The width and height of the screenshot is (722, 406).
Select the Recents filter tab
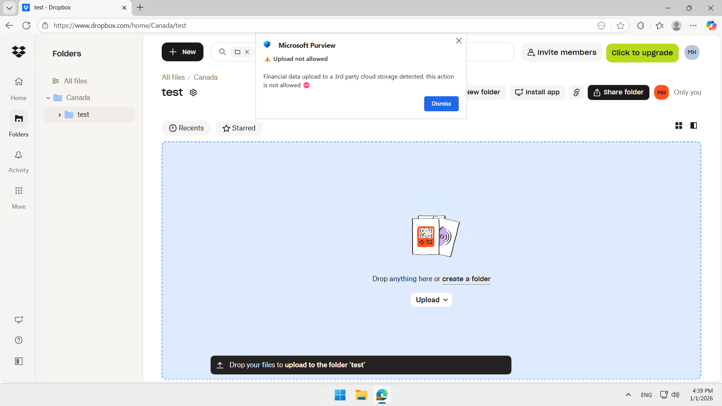pyautogui.click(x=187, y=128)
